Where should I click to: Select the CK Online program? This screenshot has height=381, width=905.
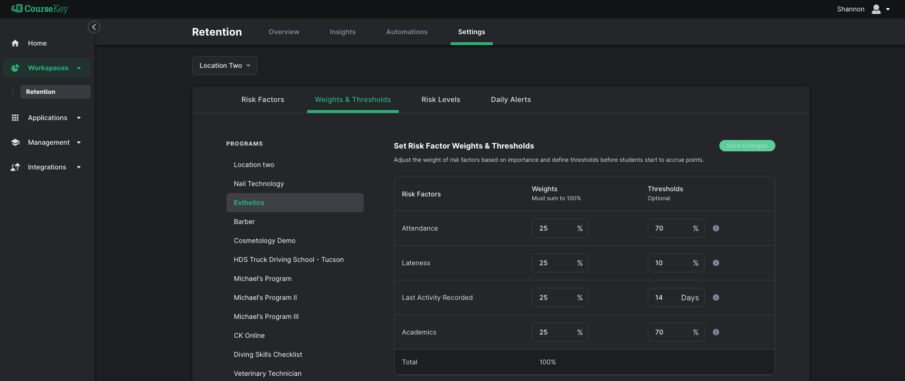[295, 335]
